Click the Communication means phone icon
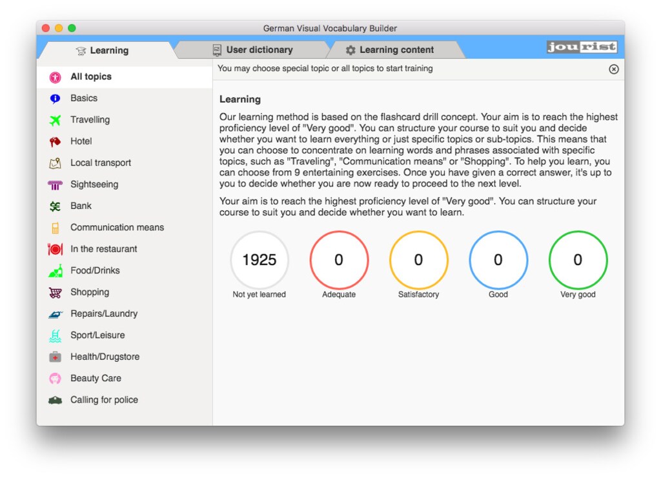661x478 pixels. coord(56,228)
